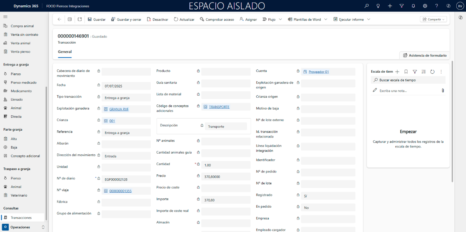The image size is (466, 232).
Task: Open the Plantillas de Word dropdown
Action: point(325,19)
